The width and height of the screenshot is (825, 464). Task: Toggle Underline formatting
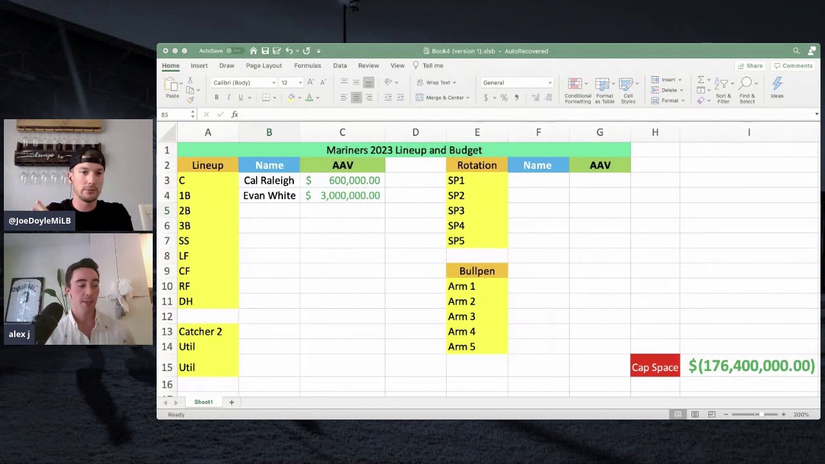(x=240, y=97)
